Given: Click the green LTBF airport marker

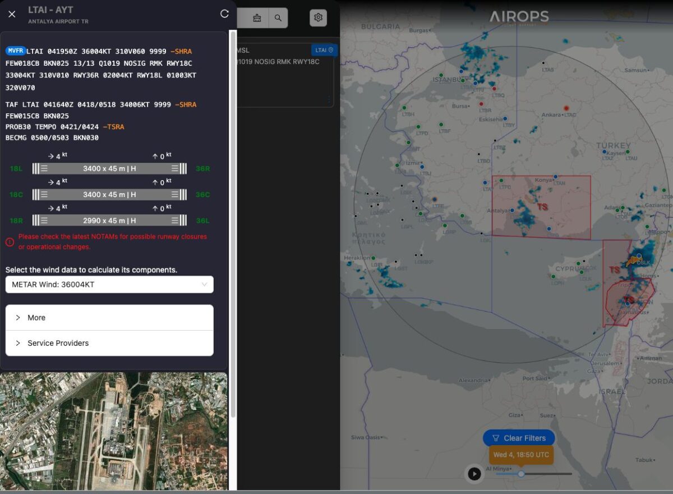Looking at the screenshot, I should pyautogui.click(x=441, y=125).
